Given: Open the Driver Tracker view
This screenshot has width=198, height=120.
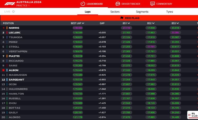Looking at the screenshot, I should [131, 4].
